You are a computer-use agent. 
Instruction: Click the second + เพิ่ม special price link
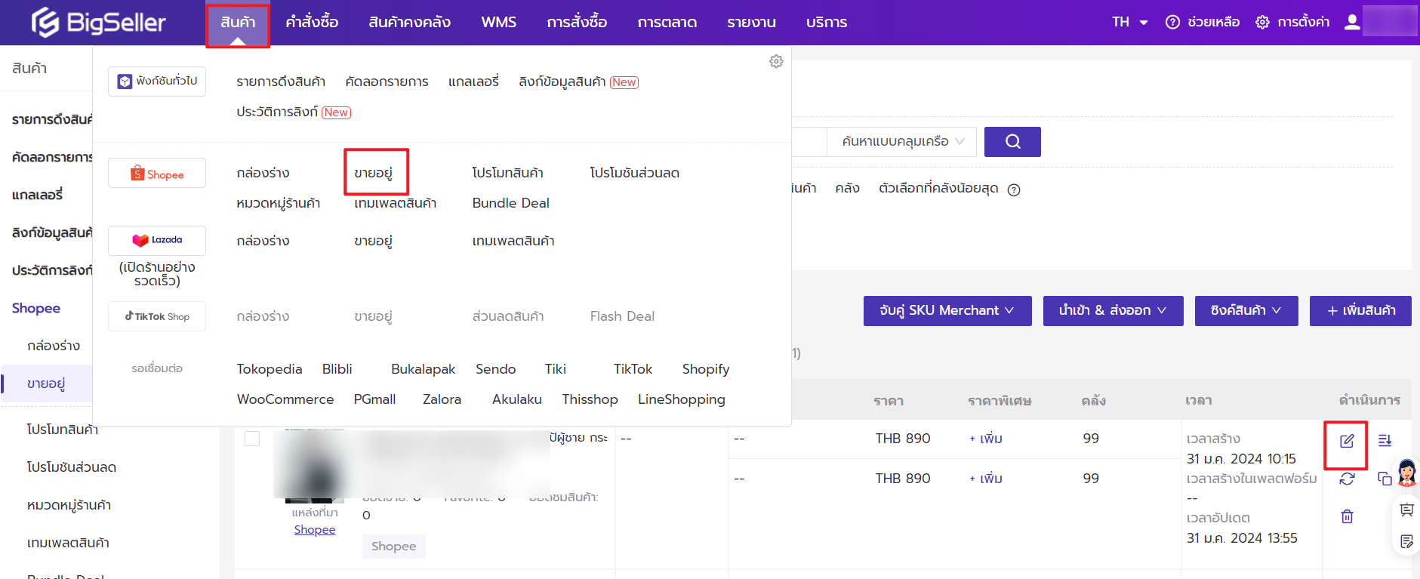[985, 479]
